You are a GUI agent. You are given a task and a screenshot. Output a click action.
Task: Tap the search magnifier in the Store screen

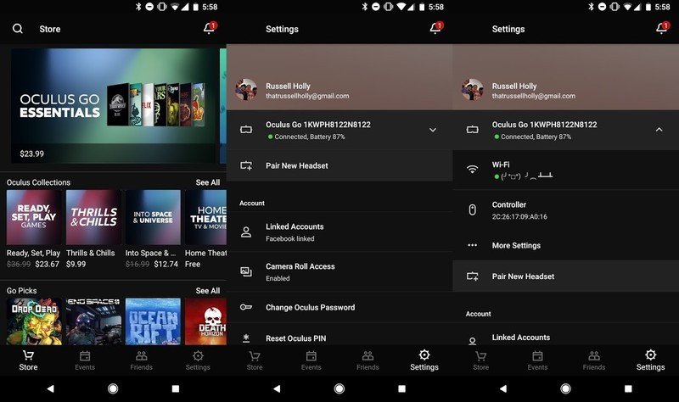coord(18,29)
